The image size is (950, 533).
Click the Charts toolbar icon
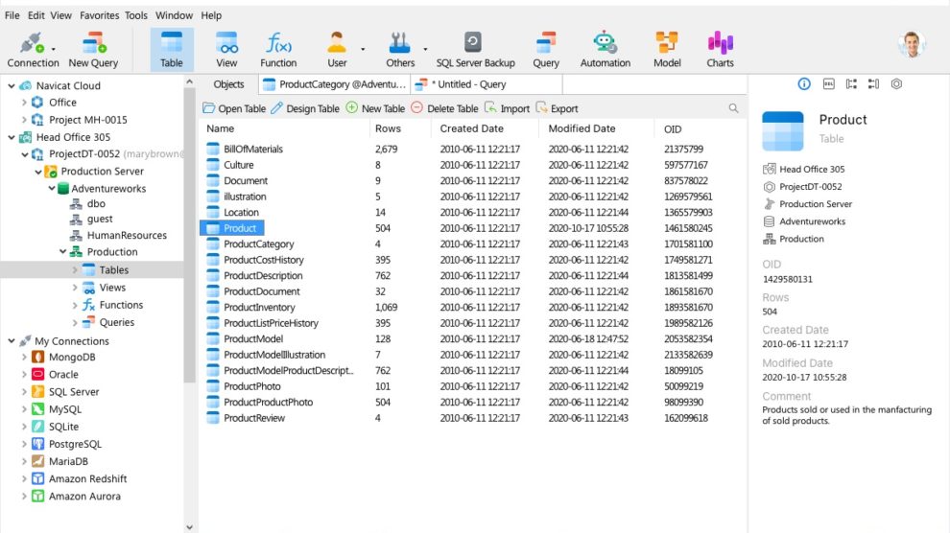(x=720, y=44)
